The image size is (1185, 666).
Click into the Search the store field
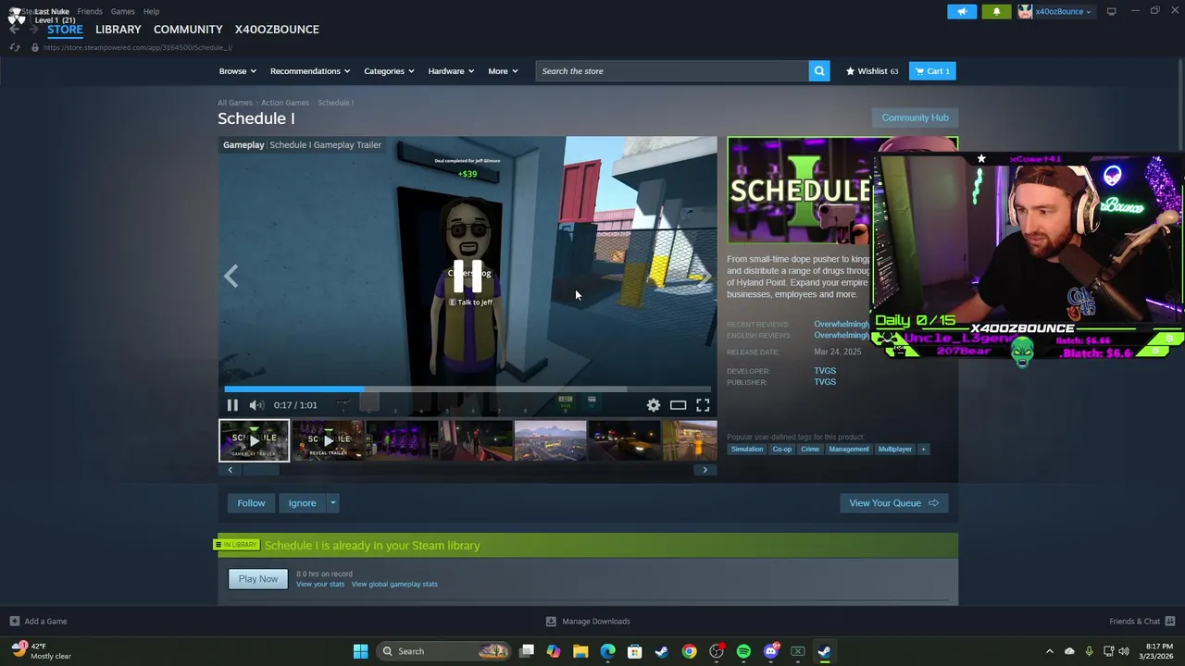coord(672,71)
